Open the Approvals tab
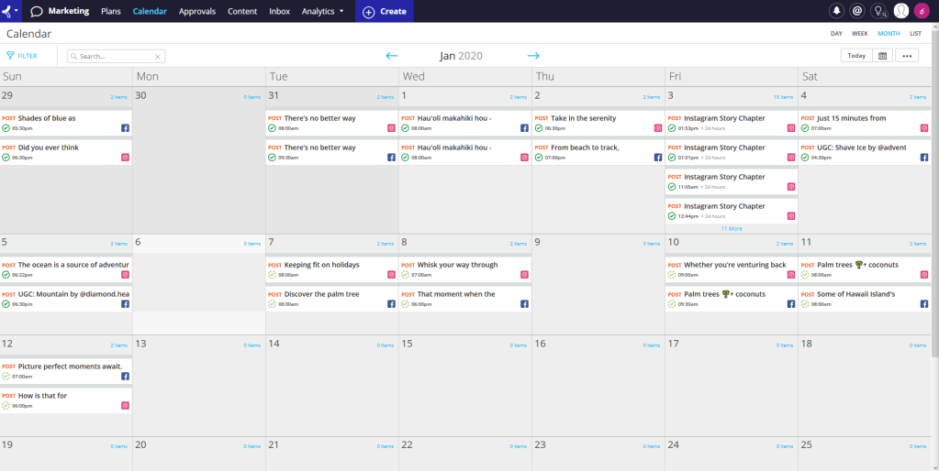939x471 pixels. point(197,11)
